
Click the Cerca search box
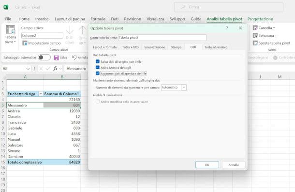(229, 7)
